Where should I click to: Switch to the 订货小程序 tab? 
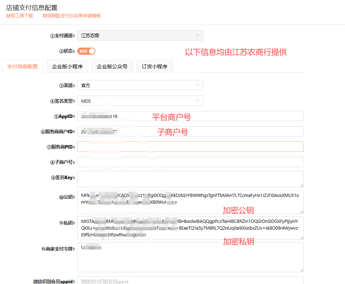pyautogui.click(x=154, y=66)
